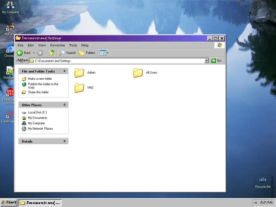Select the Recycle Bin desktop icon

(263, 183)
